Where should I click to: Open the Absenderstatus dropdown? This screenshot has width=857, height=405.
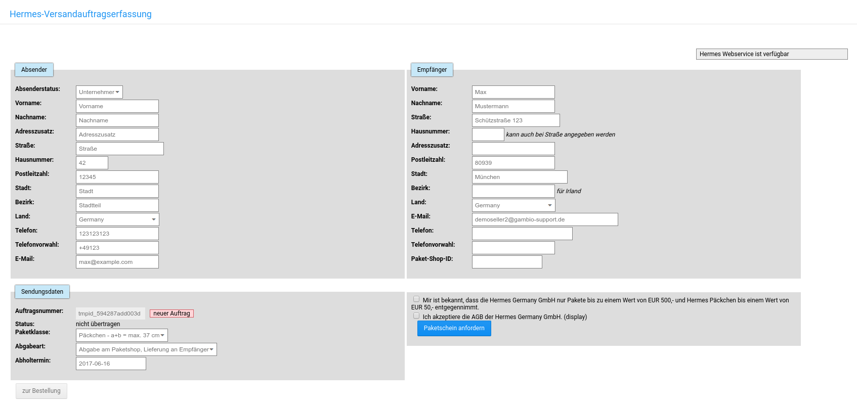(99, 92)
